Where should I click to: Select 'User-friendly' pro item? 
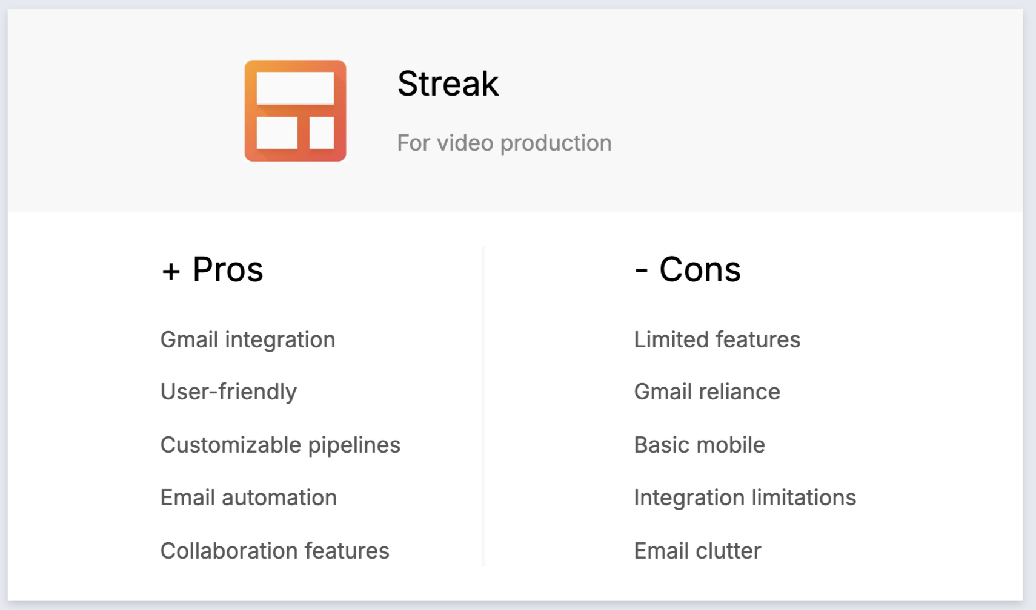pyautogui.click(x=228, y=392)
